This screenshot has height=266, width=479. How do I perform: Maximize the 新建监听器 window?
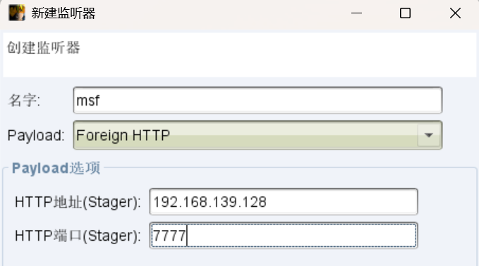coord(405,13)
